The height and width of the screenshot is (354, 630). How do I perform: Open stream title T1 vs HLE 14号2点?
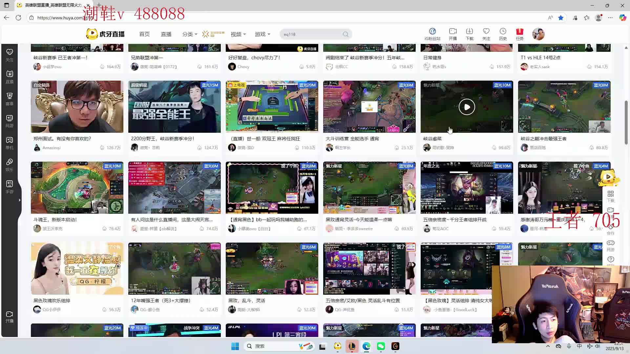(x=540, y=58)
